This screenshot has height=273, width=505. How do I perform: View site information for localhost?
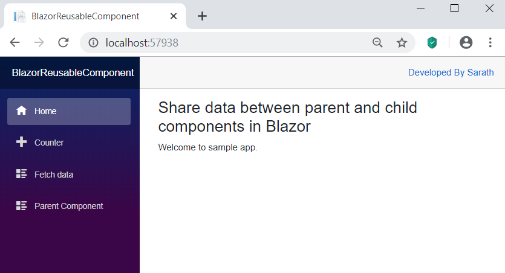click(93, 42)
